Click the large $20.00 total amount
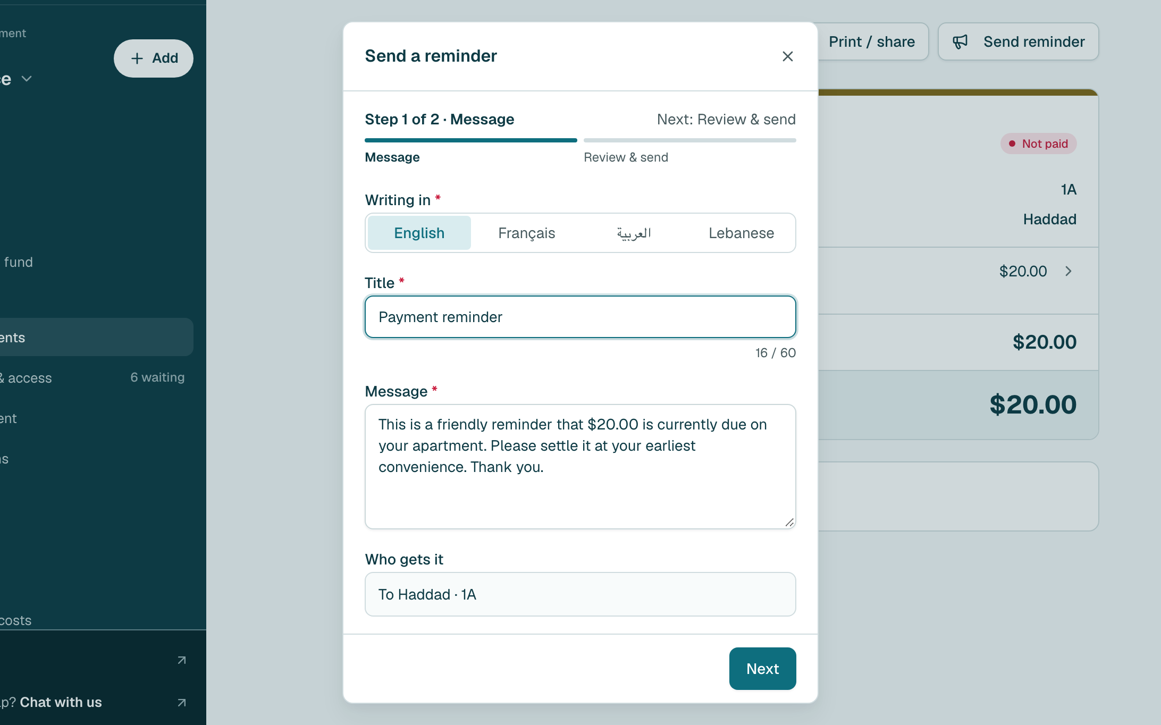1161x725 pixels. (x=1033, y=404)
